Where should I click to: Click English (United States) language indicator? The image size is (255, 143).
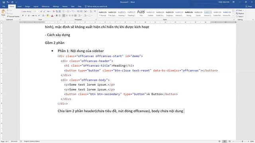[x=32, y=141]
